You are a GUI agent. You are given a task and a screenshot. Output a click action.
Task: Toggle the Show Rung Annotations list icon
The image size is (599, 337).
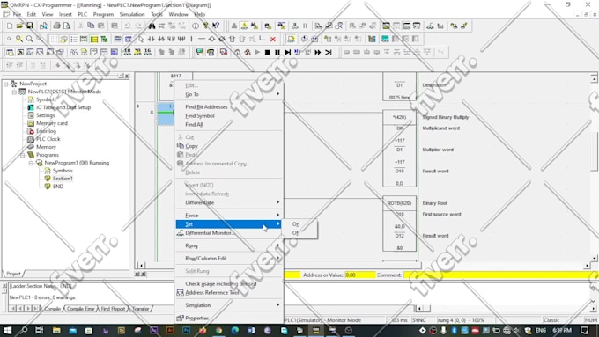[74, 39]
